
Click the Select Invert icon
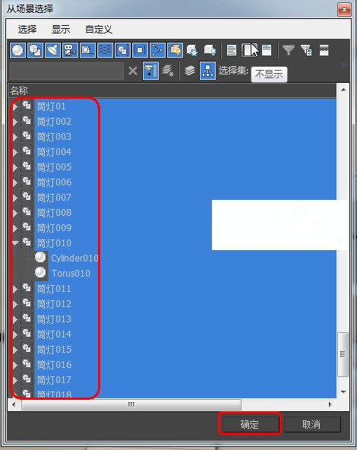[267, 50]
